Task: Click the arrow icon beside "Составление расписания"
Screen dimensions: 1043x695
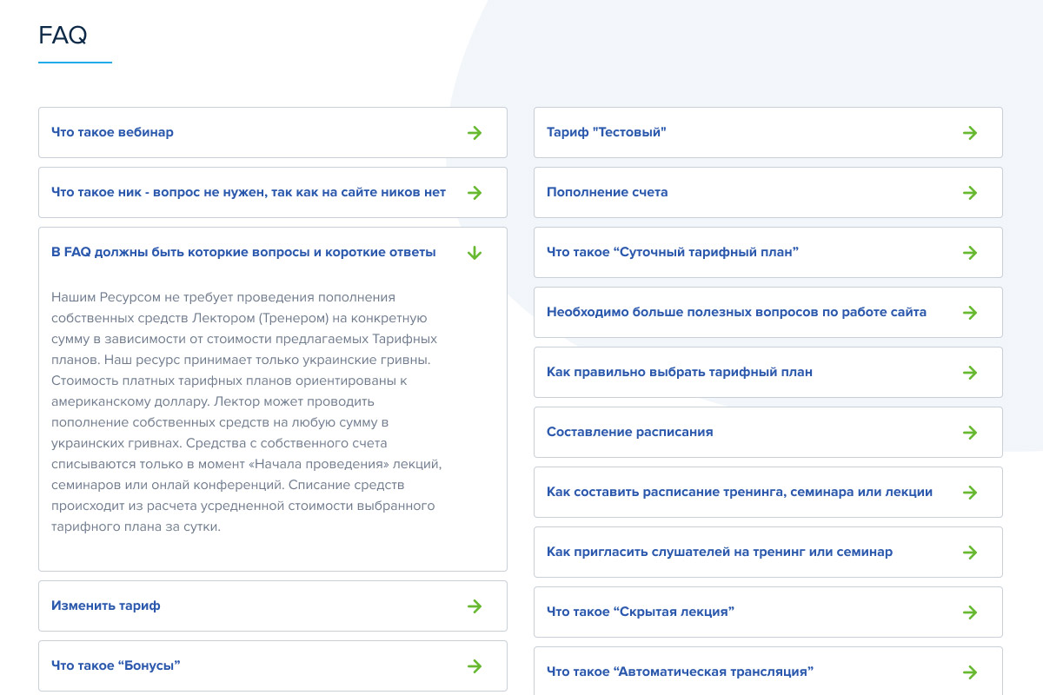Action: click(x=969, y=433)
